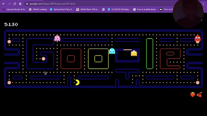The image size is (207, 116).
Task: Click the browser Forward arrow
Action: [9, 4]
